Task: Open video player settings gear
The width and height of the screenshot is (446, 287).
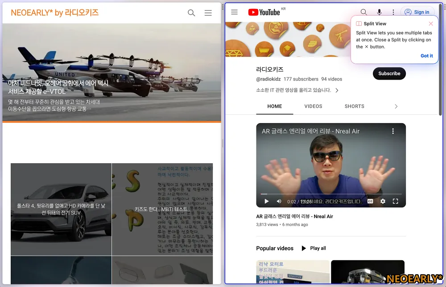Action: tap(383, 201)
